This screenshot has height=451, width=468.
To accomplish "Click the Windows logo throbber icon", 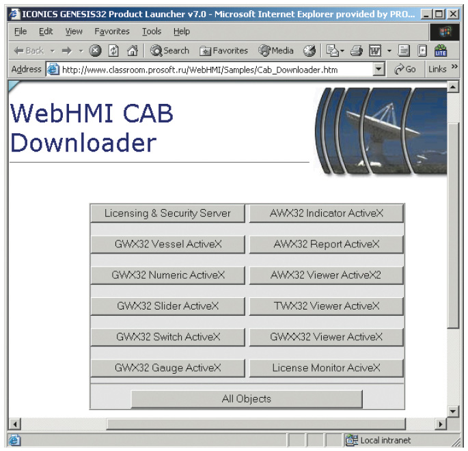I will click(444, 32).
